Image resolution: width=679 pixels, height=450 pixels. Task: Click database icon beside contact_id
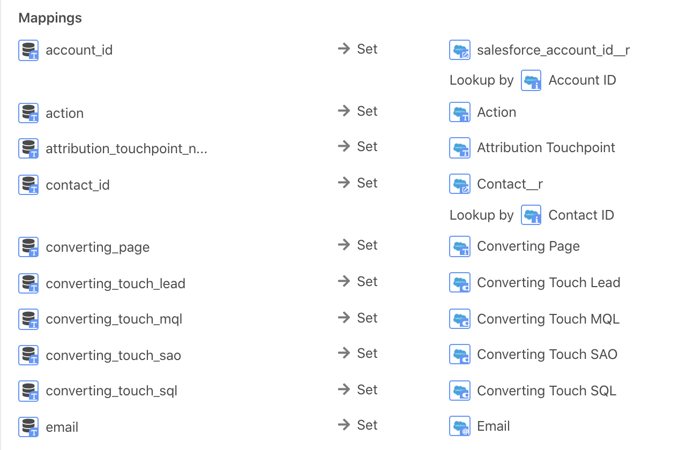28,185
